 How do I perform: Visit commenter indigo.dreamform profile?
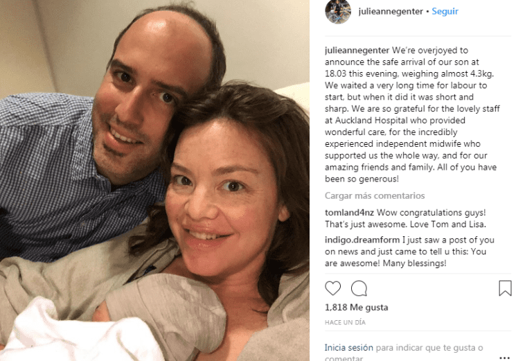[x=362, y=240]
